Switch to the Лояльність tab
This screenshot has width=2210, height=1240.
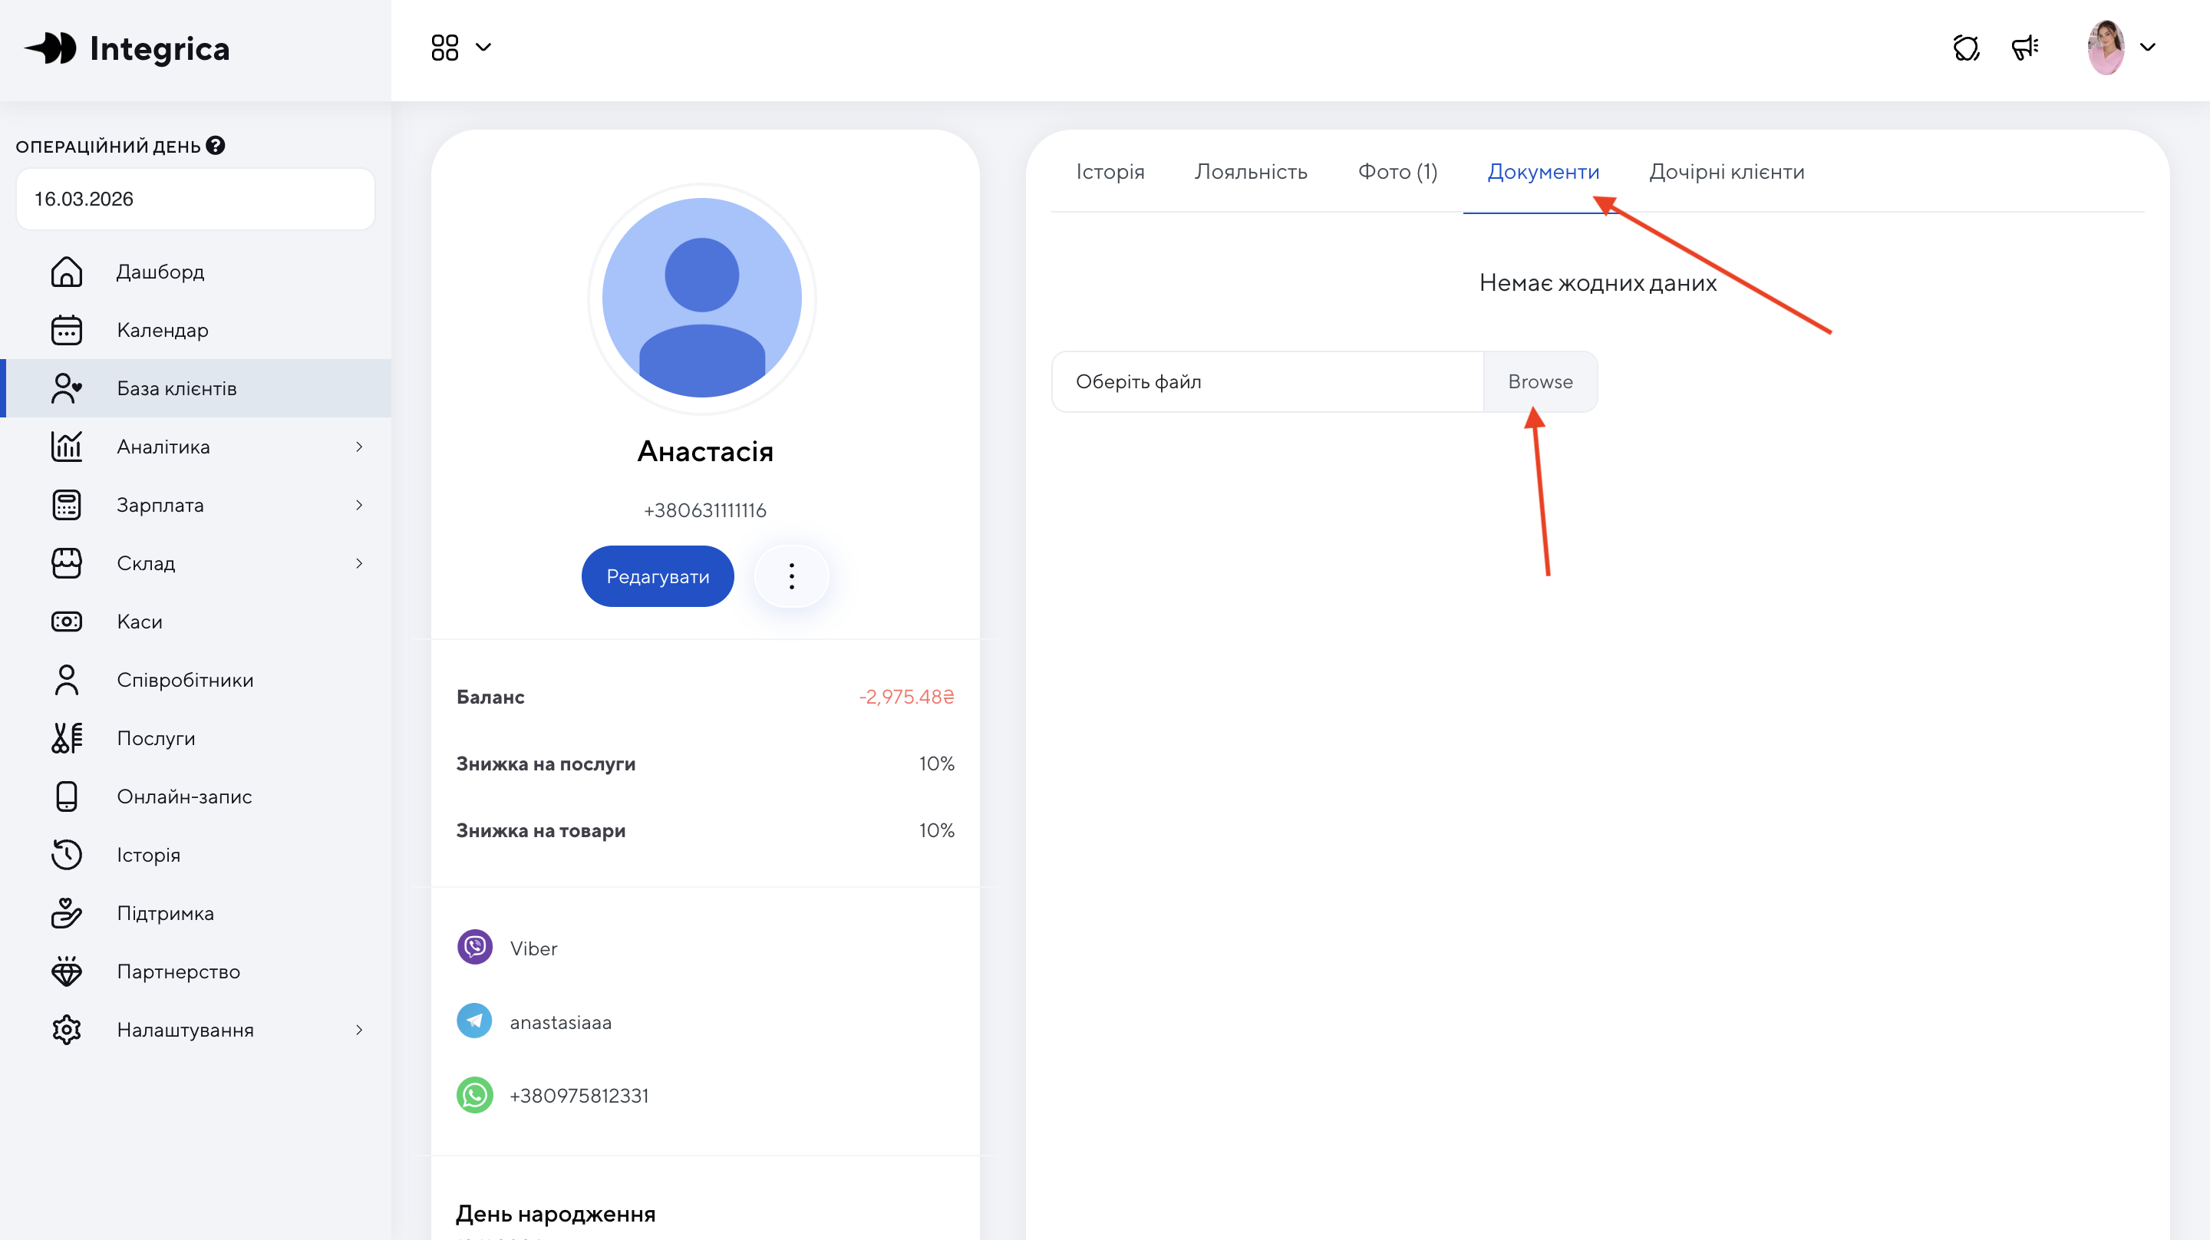1250,172
